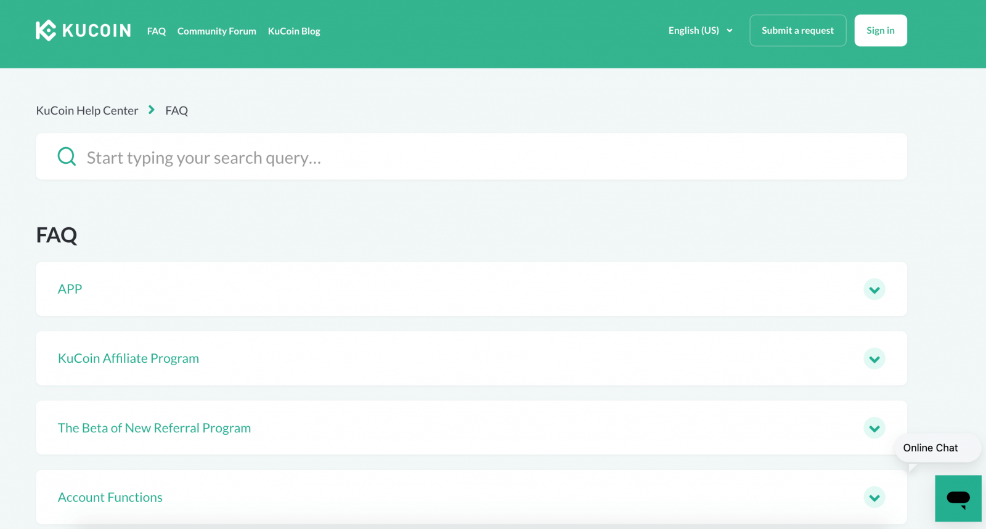Image resolution: width=986 pixels, height=529 pixels.
Task: Go to Community Forum in navigation
Action: coord(216,31)
